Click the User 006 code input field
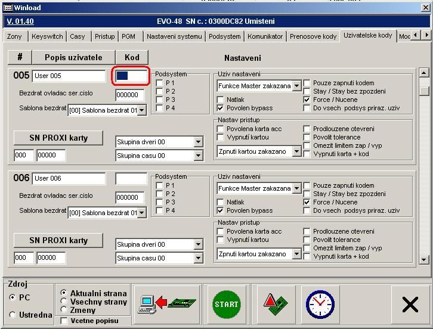 click(131, 178)
